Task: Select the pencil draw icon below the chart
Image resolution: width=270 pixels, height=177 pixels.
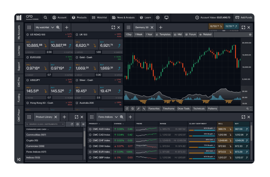Action: (138, 109)
